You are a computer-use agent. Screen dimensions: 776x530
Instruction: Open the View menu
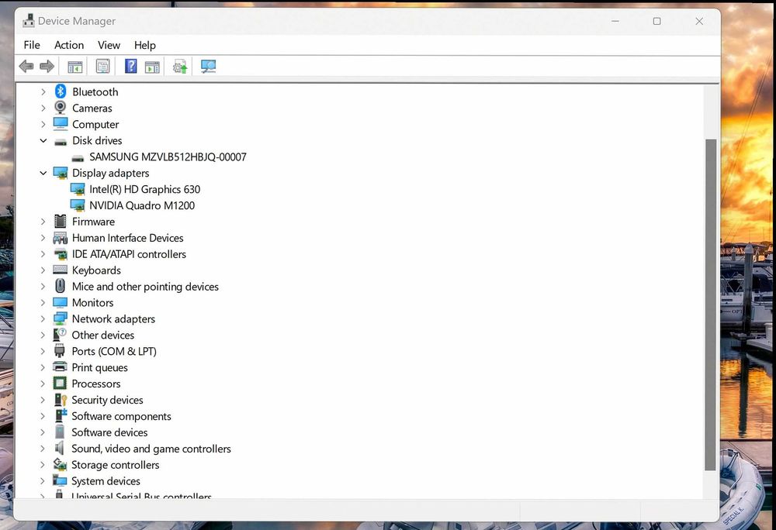coord(109,45)
